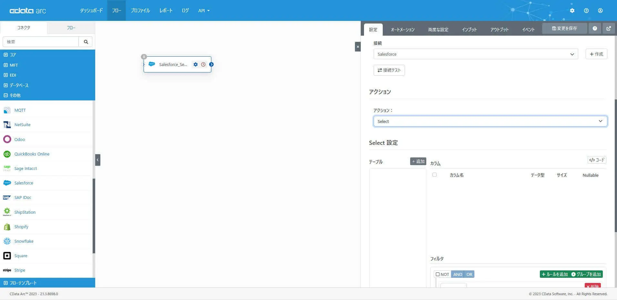This screenshot has width=617, height=300.
Task: Go to ダッシュボード page
Action: pos(91,11)
